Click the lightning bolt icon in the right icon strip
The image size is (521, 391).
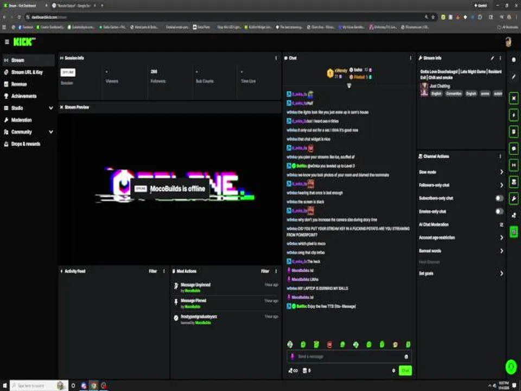514,115
